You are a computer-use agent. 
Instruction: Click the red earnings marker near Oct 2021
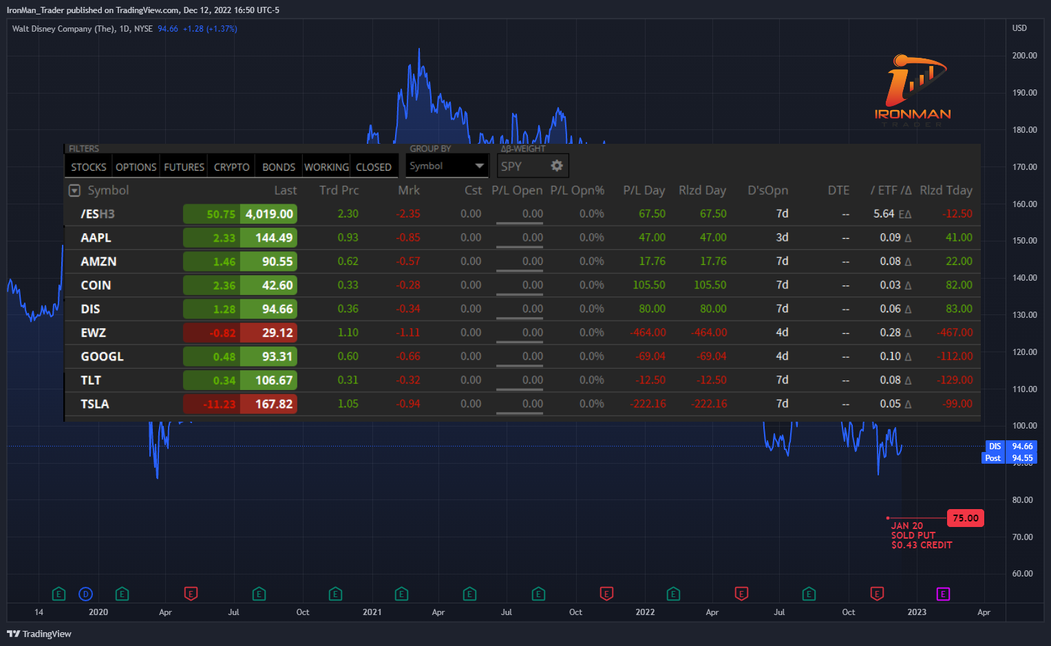point(606,593)
